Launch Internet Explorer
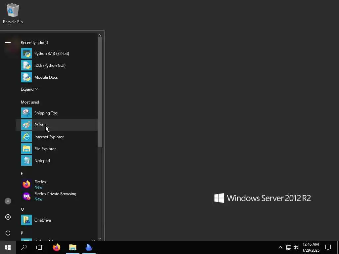Viewport: 339px width, 254px height. (x=57, y=137)
